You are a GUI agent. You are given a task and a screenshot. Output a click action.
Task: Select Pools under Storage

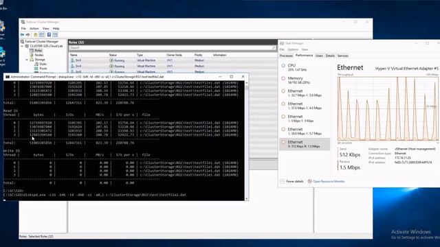pyautogui.click(x=43, y=69)
